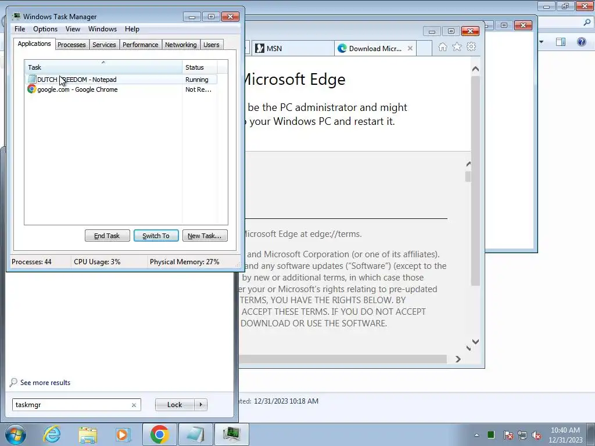Image resolution: width=595 pixels, height=446 pixels.
Task: Open the File menu in Task Manager
Action: pos(20,29)
